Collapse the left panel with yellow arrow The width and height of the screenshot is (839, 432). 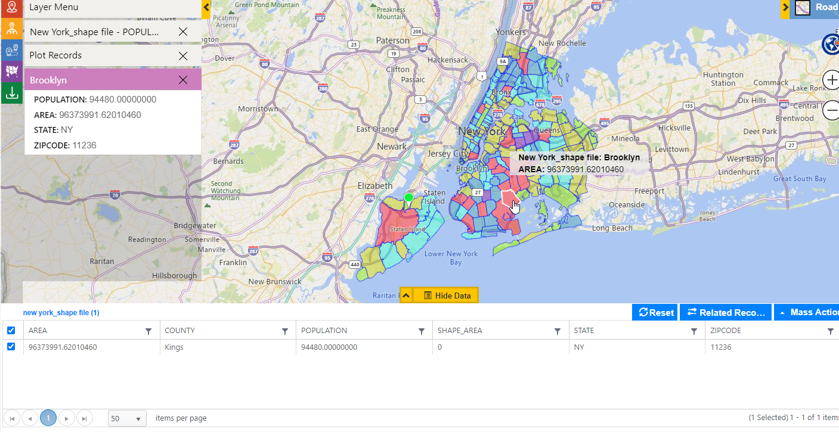(206, 8)
